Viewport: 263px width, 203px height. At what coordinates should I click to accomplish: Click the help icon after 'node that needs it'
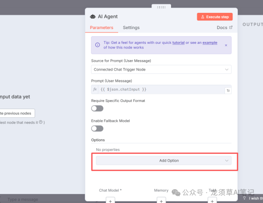40,122
